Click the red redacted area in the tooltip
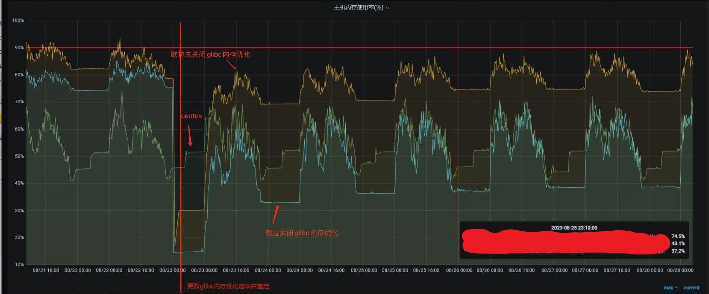 tap(564, 242)
